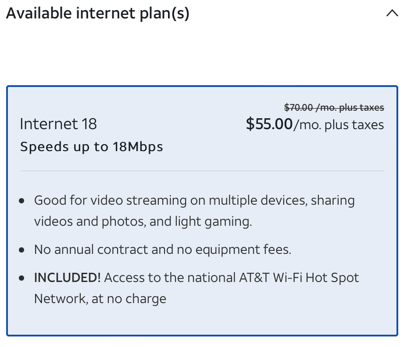
Task: Click the divider line in plan card
Action: coord(202,170)
